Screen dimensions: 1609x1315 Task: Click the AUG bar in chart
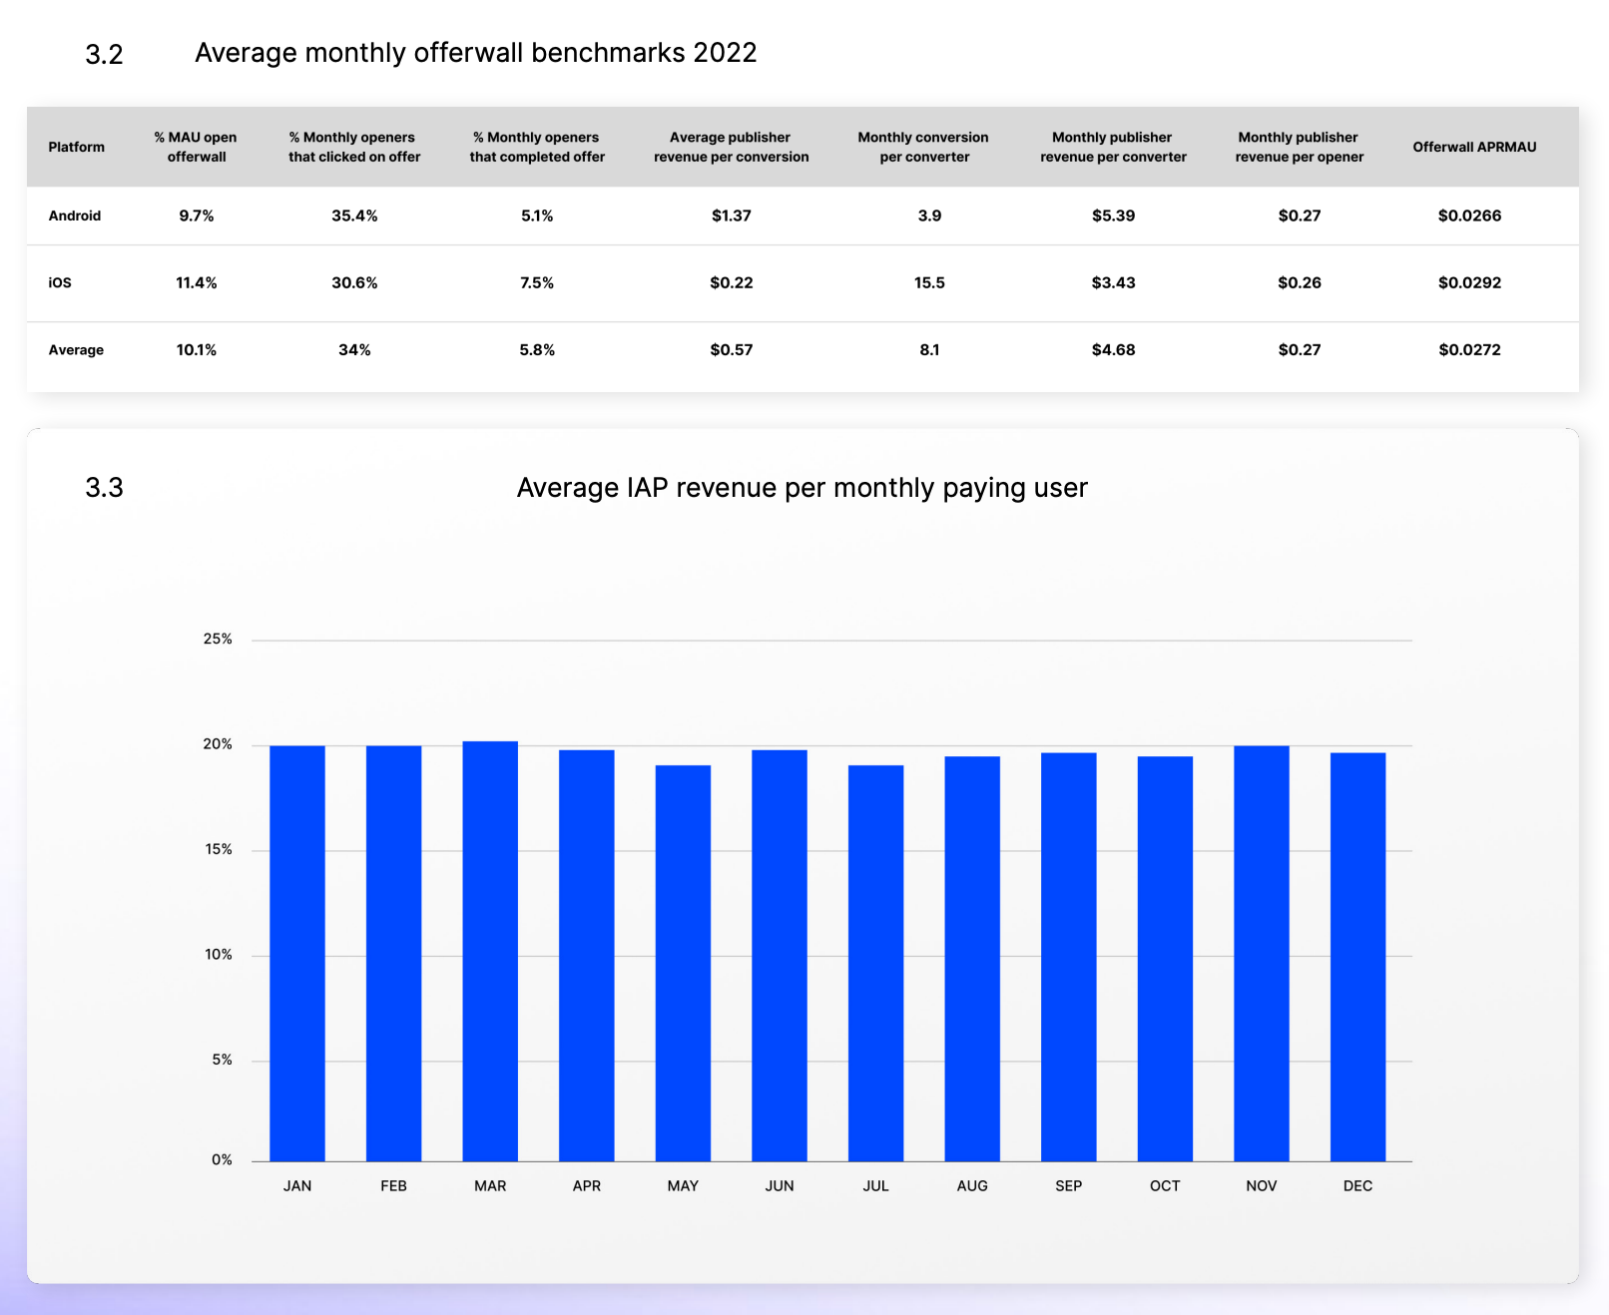click(972, 959)
